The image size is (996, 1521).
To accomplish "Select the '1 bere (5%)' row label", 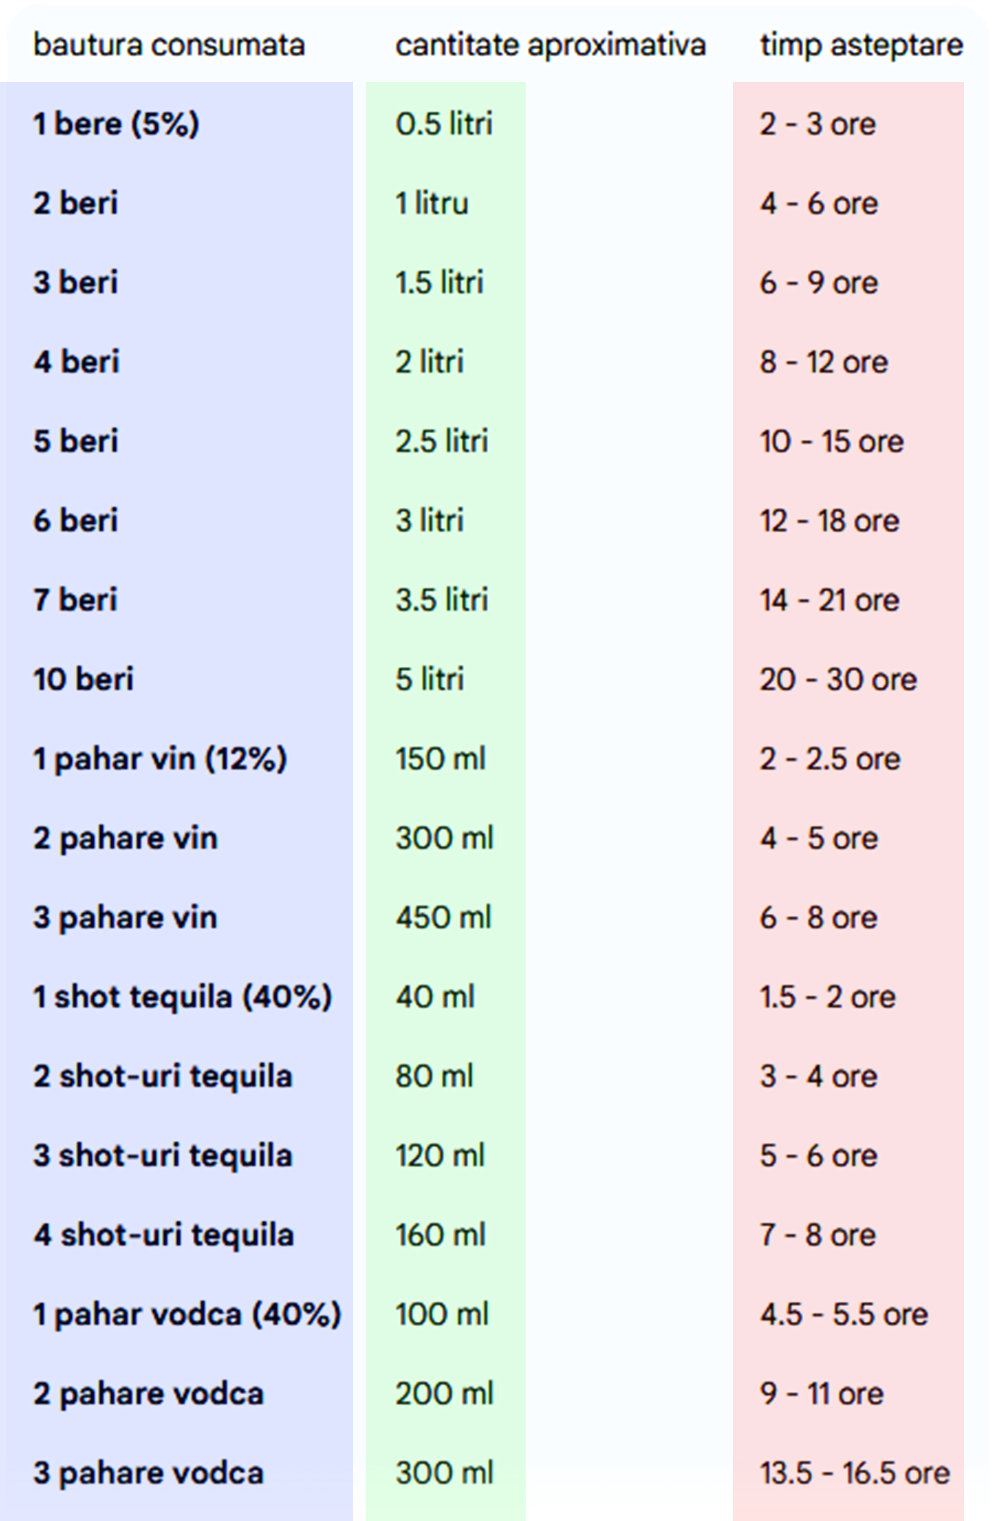I will pyautogui.click(x=116, y=124).
